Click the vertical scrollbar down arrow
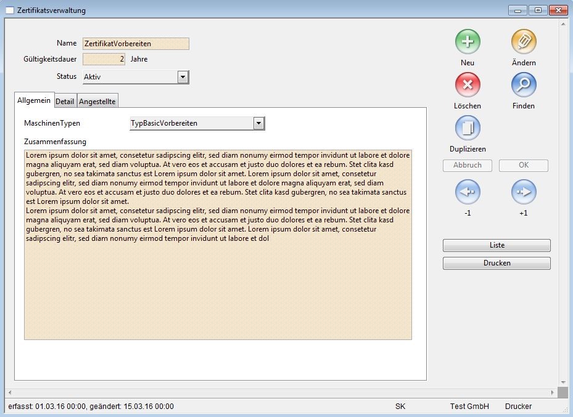The image size is (573, 417). (563, 382)
